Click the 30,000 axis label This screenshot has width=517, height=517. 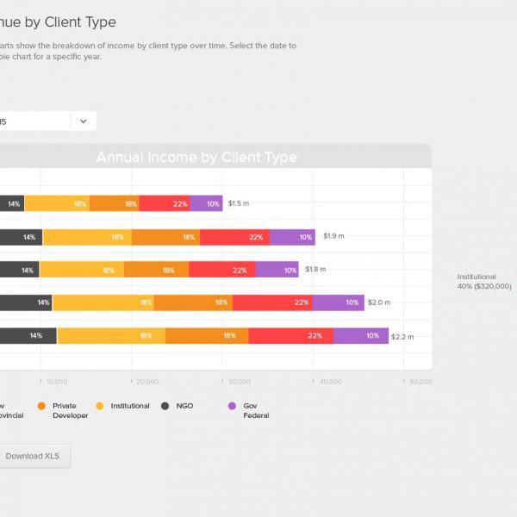click(238, 381)
